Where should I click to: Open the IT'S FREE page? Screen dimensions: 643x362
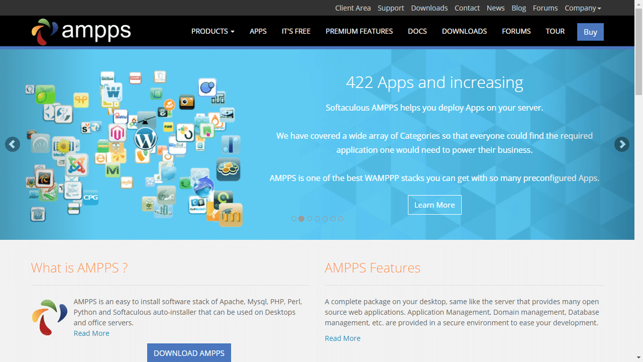(x=296, y=31)
